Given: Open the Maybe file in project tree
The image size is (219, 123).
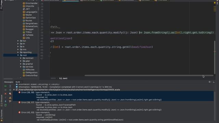Looking at the screenshot, I should pos(28,15).
